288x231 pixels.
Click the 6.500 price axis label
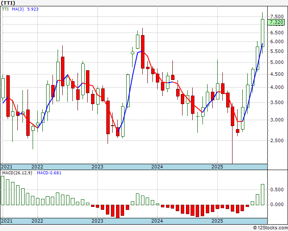click(x=277, y=33)
